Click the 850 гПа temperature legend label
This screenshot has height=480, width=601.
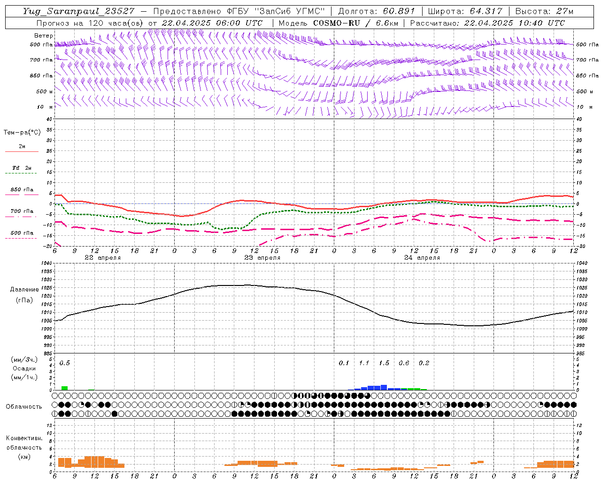[22, 190]
